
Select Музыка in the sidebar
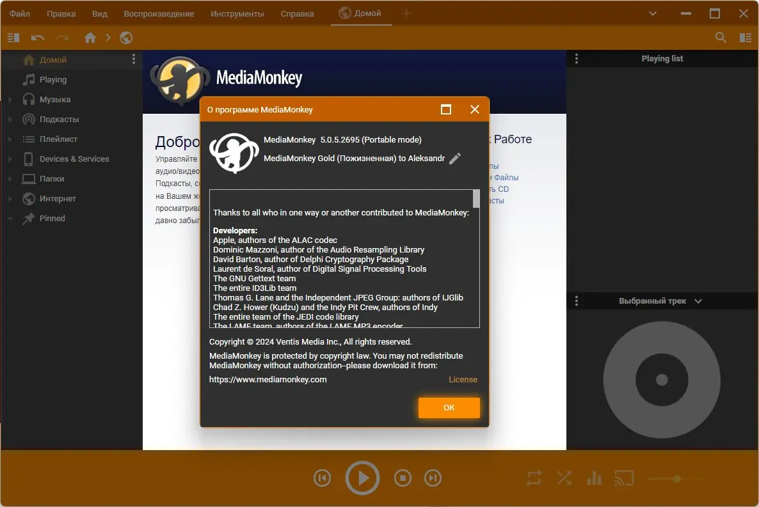(54, 99)
